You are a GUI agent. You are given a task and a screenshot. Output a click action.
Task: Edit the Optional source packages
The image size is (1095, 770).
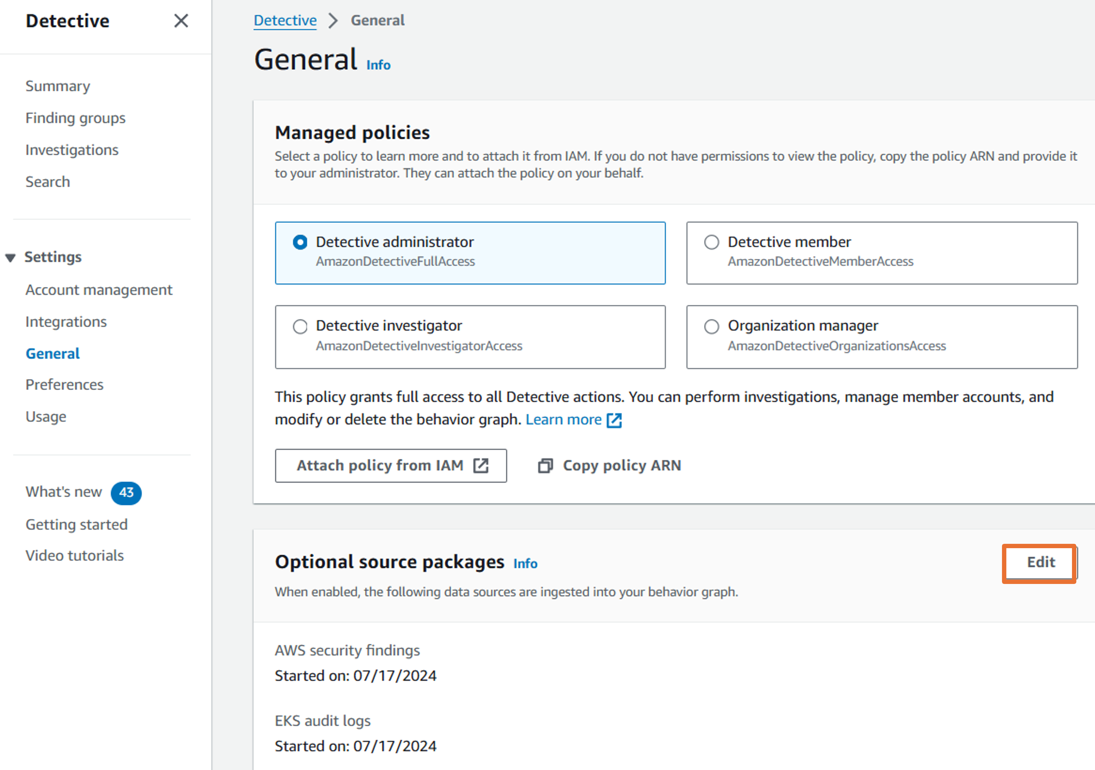(1040, 562)
